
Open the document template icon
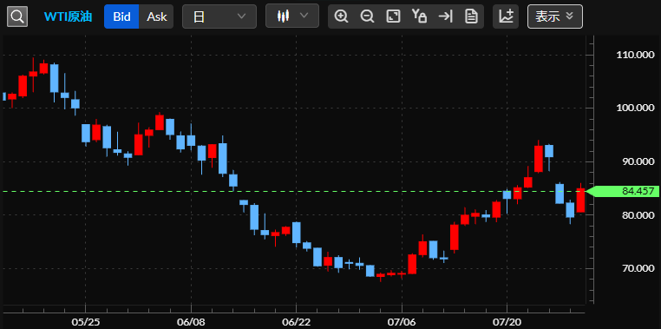point(471,16)
